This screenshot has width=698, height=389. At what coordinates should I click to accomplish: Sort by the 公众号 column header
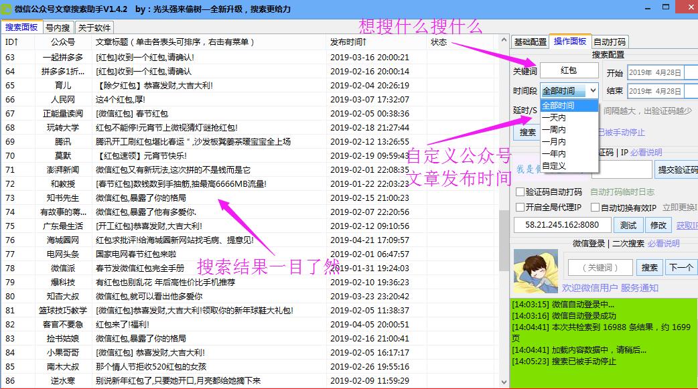pyautogui.click(x=63, y=42)
